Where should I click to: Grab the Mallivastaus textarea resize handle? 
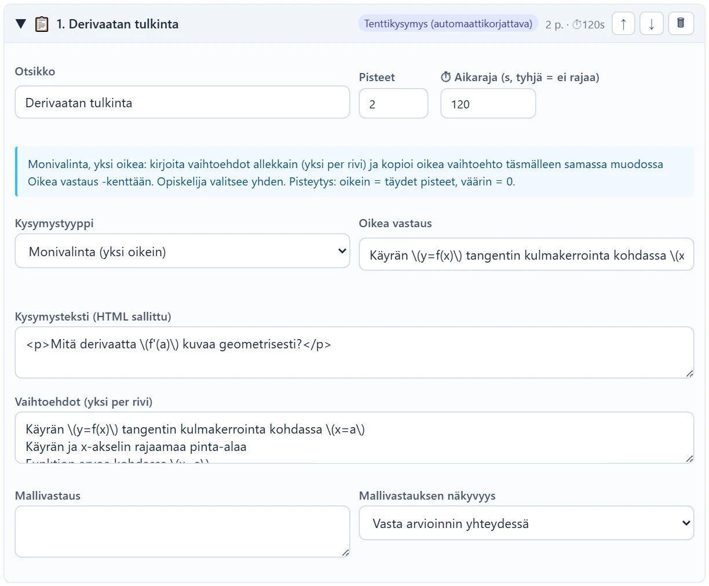click(345, 552)
